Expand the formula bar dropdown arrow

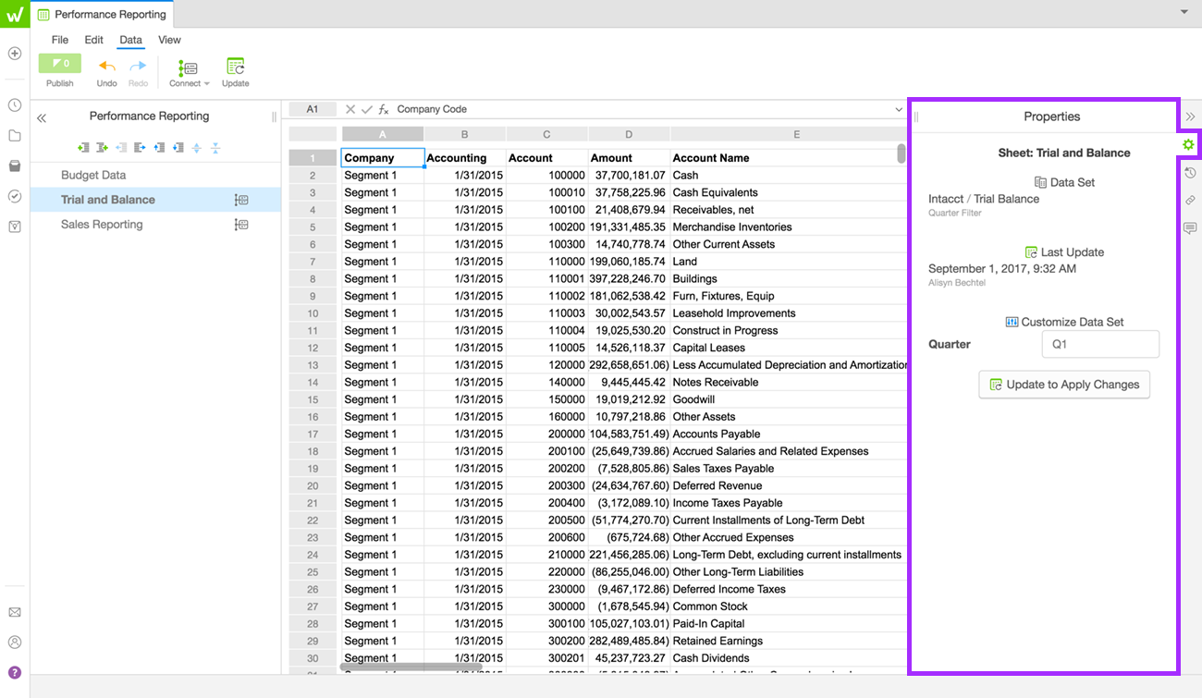tap(898, 109)
